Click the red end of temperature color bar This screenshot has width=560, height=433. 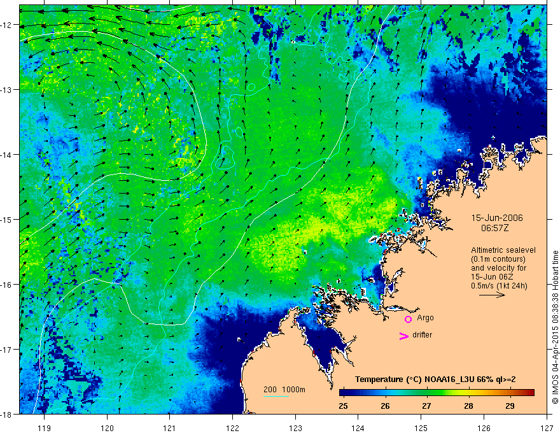(531, 393)
